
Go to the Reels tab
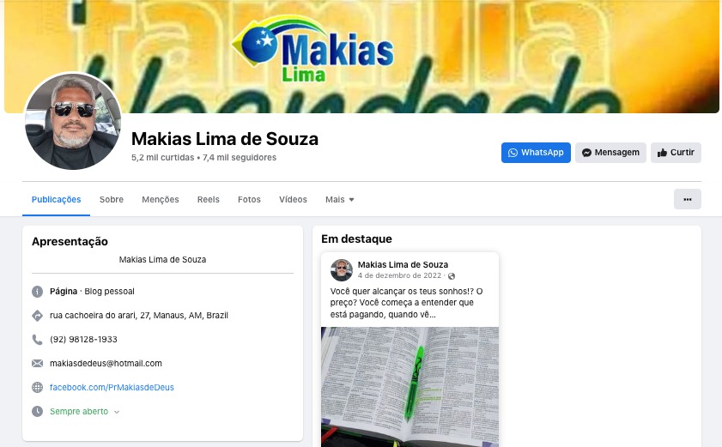coord(208,199)
